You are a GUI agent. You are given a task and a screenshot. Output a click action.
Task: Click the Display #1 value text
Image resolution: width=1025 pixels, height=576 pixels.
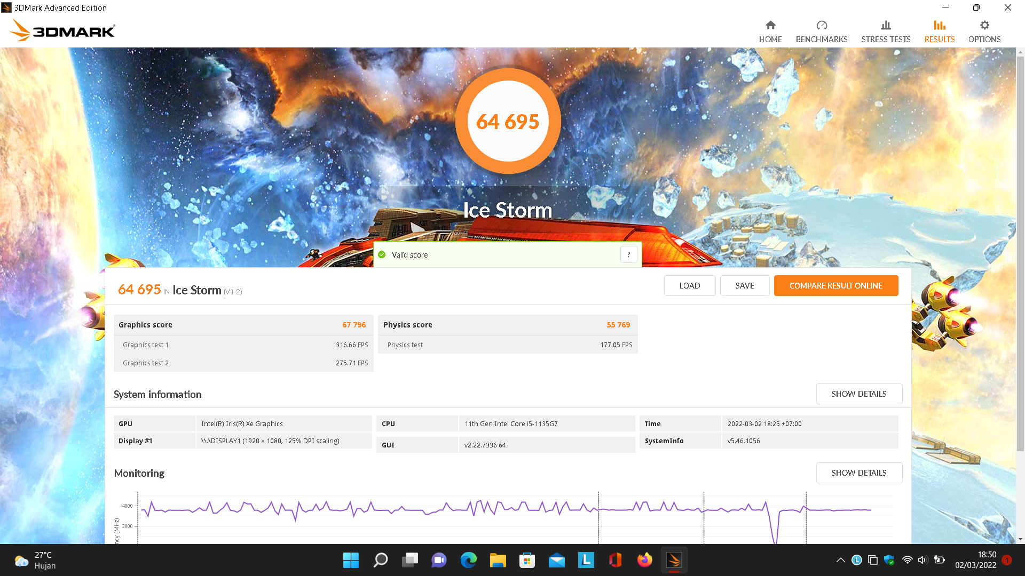[x=270, y=441]
